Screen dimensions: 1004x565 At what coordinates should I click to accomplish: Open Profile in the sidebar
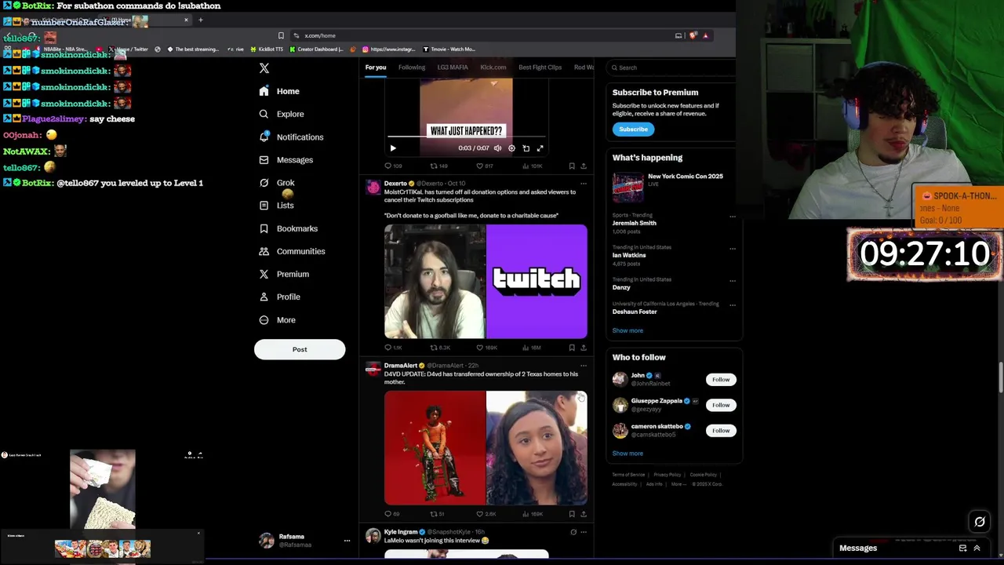tap(279, 297)
